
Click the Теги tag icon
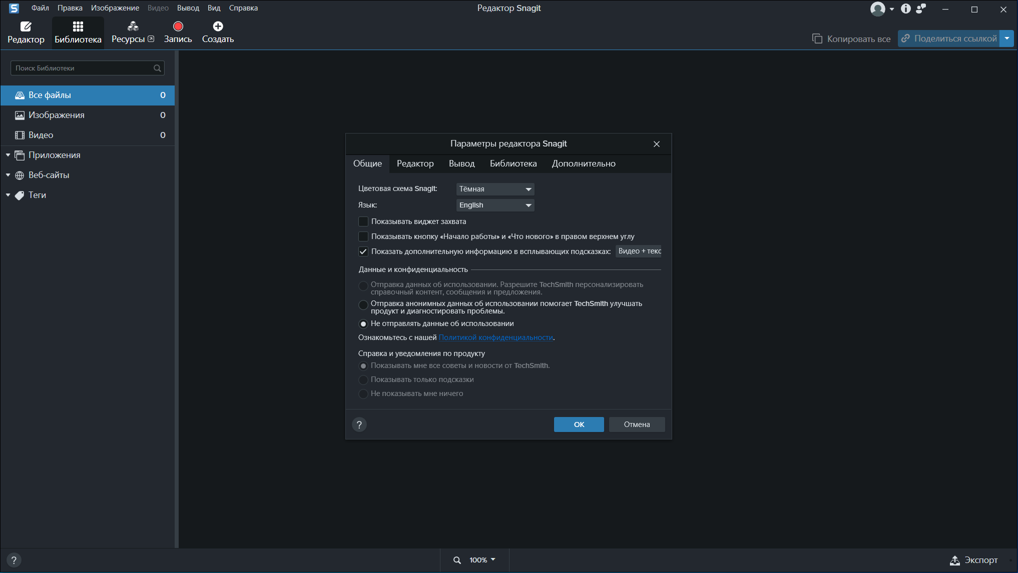click(x=20, y=195)
